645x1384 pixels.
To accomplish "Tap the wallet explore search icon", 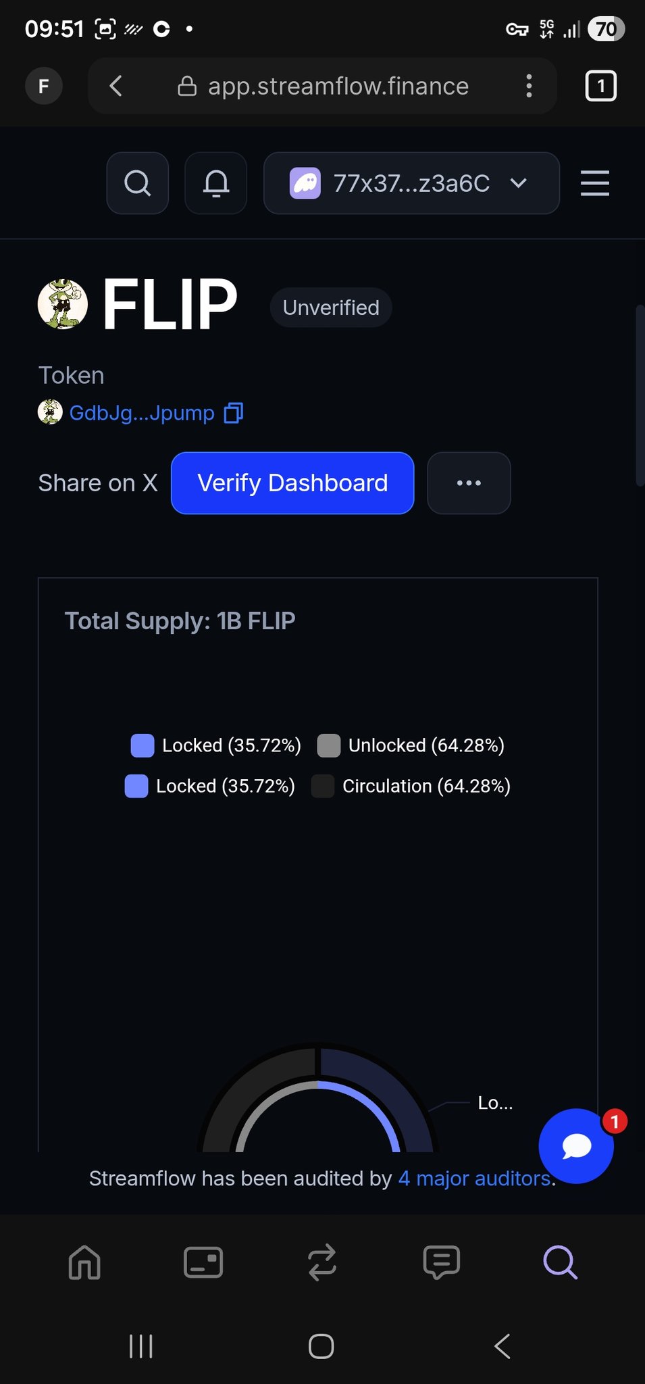I will [x=560, y=1262].
